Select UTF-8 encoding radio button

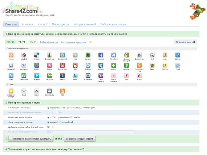pyautogui.click(x=48, y=117)
